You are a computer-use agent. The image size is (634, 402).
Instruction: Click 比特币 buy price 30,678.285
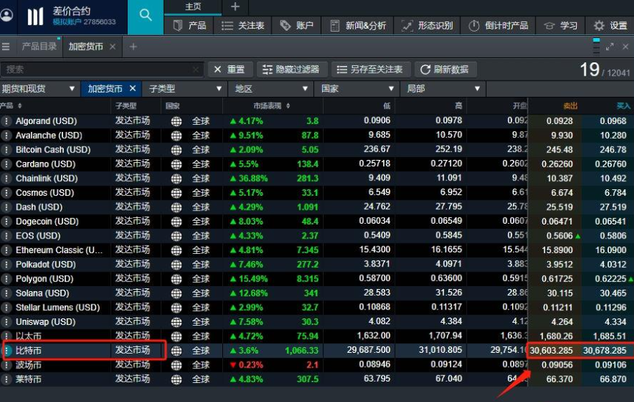tap(605, 351)
